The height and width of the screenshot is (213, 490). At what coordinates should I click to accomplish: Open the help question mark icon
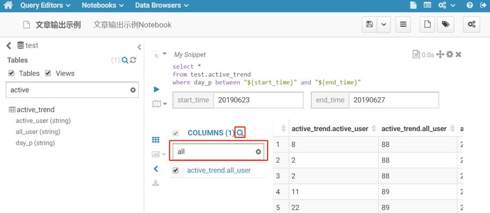point(469,5)
